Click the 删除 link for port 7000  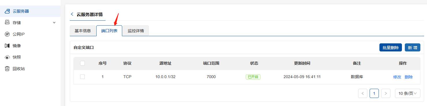[409, 77]
